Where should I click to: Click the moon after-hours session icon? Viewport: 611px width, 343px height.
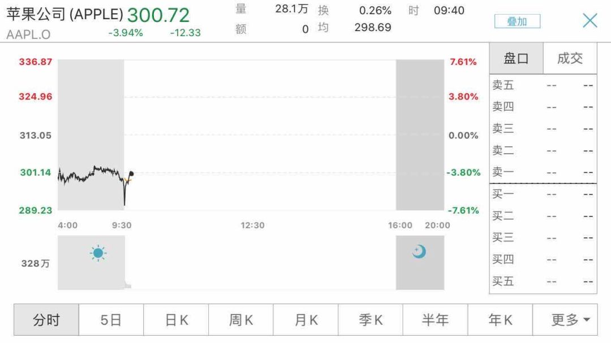(419, 251)
